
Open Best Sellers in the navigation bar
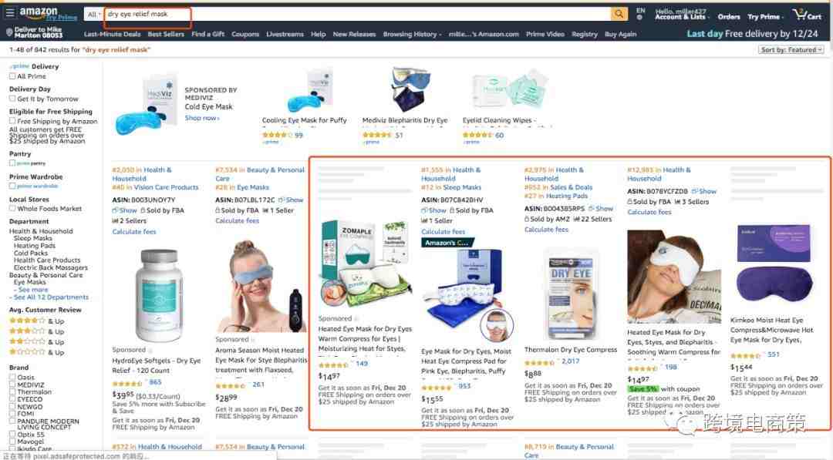(166, 34)
